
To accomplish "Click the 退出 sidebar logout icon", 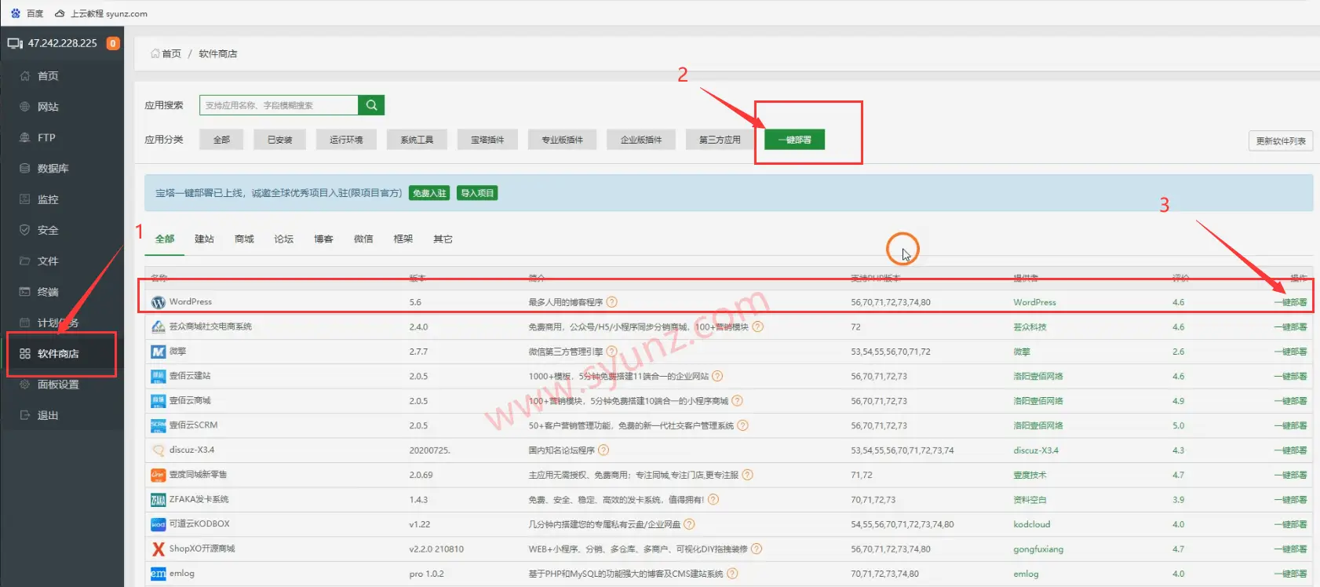I will tap(25, 415).
